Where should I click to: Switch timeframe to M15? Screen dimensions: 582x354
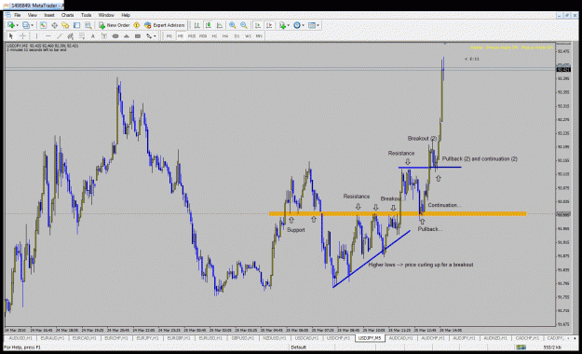192,36
